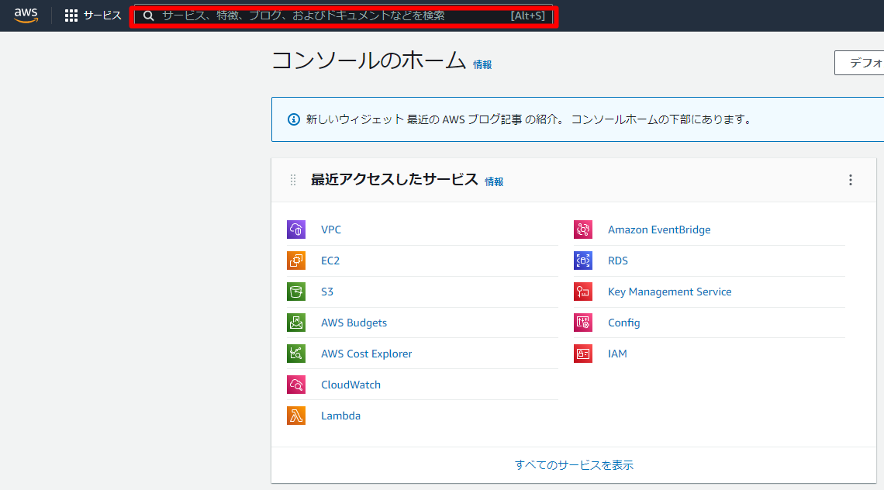The height and width of the screenshot is (490, 884).
Task: Open the grid apps menu next to サービス
Action: pyautogui.click(x=71, y=15)
